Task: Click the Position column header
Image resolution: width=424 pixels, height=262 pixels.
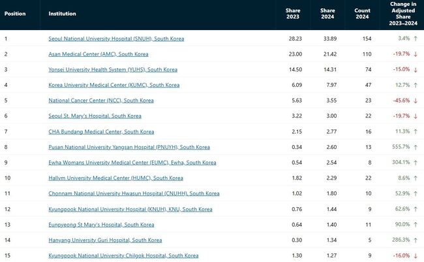Action: (15, 14)
